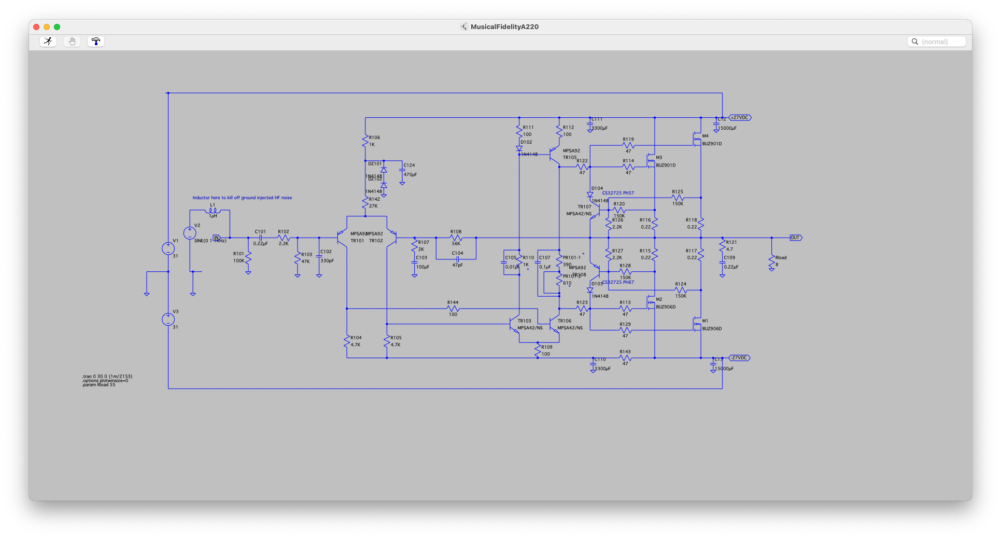Click the TR103 transistor label

coord(524,321)
